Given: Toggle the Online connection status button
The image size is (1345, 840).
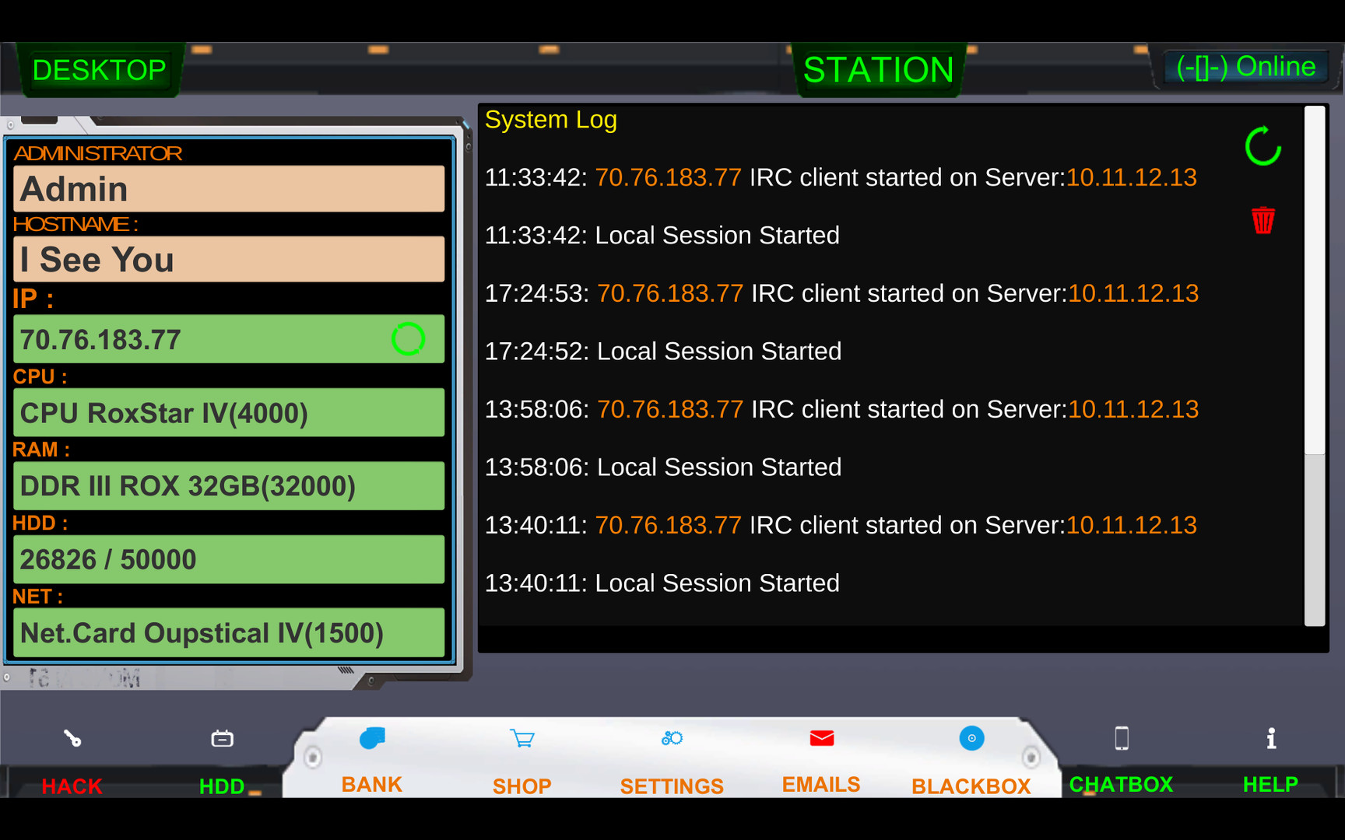Looking at the screenshot, I should coord(1245,67).
